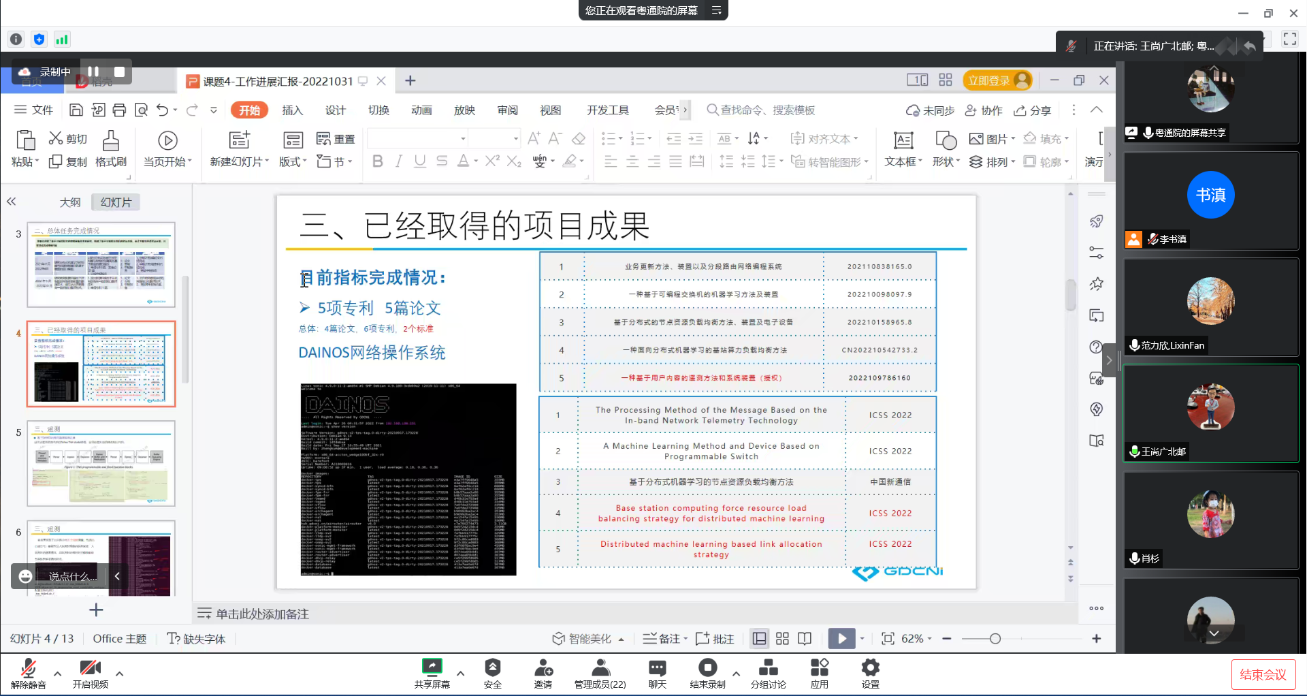This screenshot has width=1307, height=696.
Task: Click the Undo arrow icon
Action: pos(162,110)
